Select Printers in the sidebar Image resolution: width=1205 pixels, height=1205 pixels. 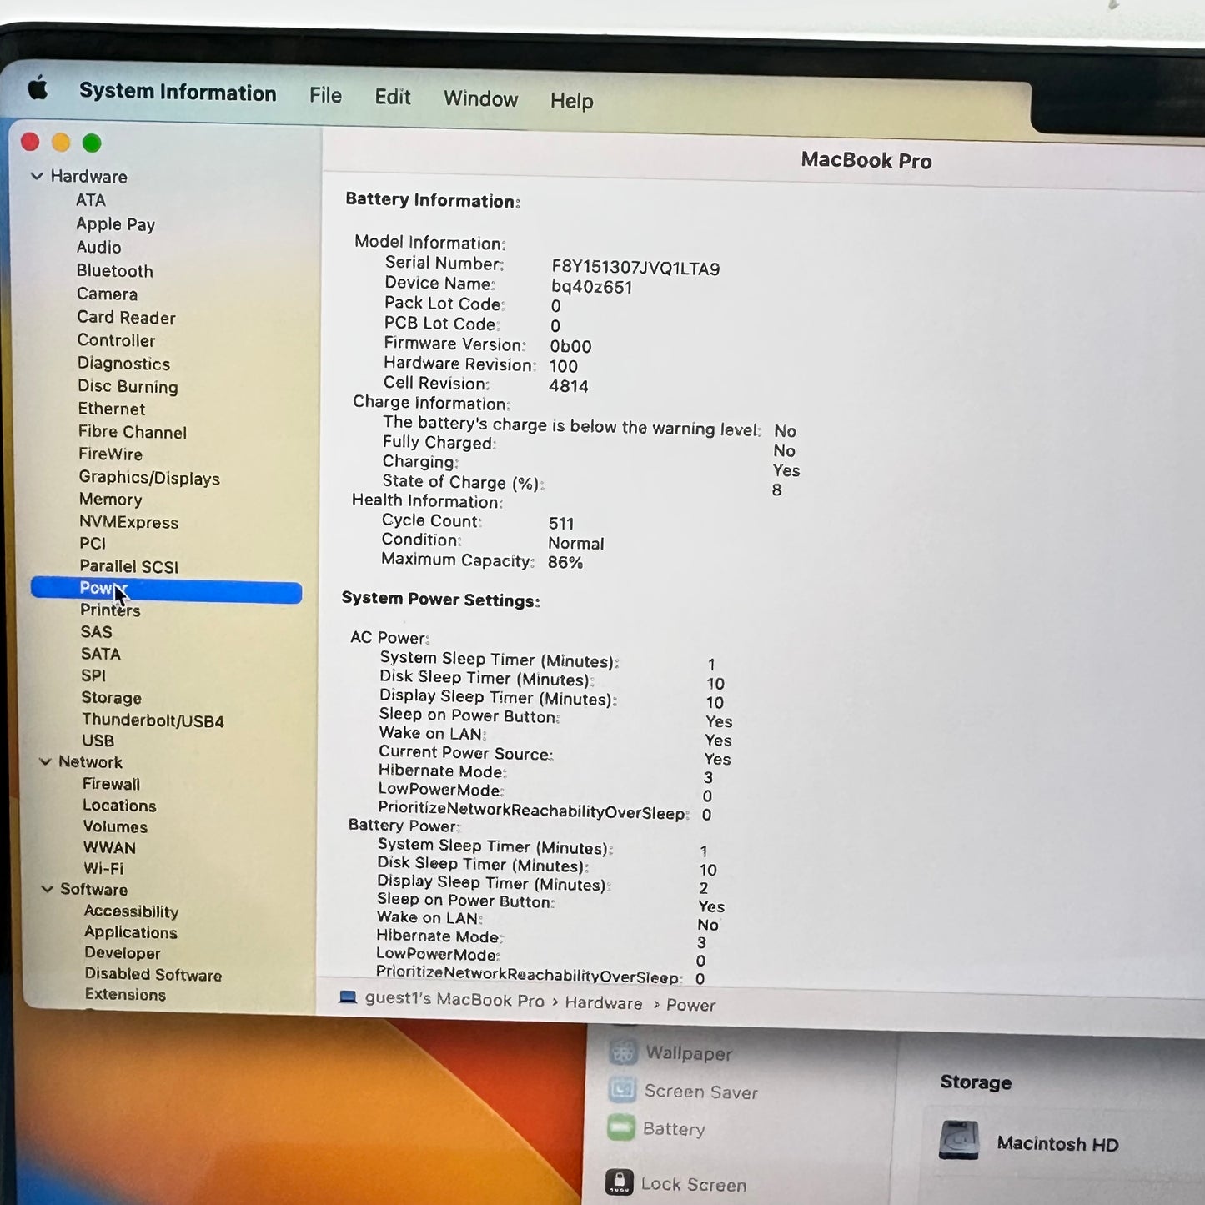(x=110, y=610)
